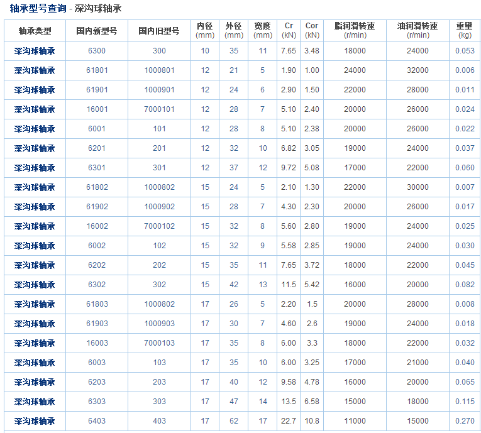The width and height of the screenshot is (481, 433).
Task: Select new model number 6300
Action: (x=97, y=51)
